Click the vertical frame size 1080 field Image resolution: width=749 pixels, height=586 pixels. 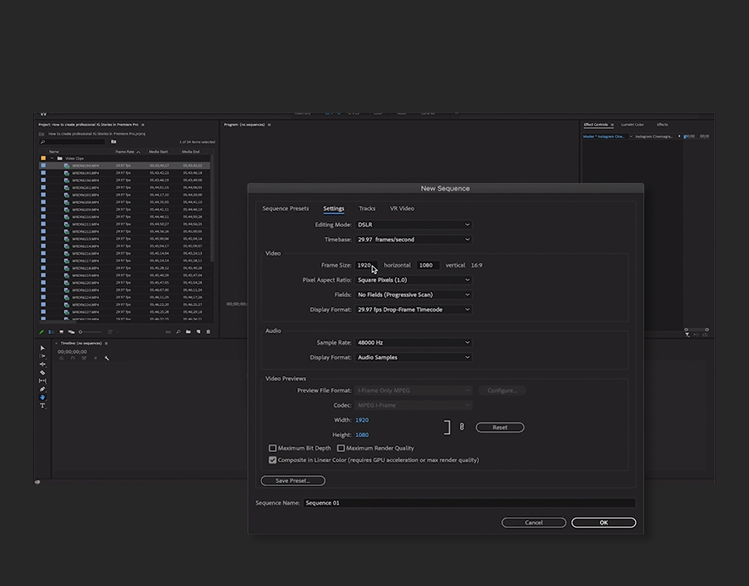click(x=428, y=265)
